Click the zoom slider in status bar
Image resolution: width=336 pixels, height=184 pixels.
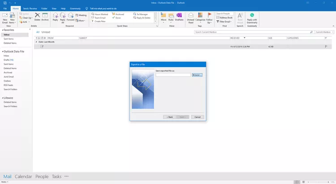(318, 182)
